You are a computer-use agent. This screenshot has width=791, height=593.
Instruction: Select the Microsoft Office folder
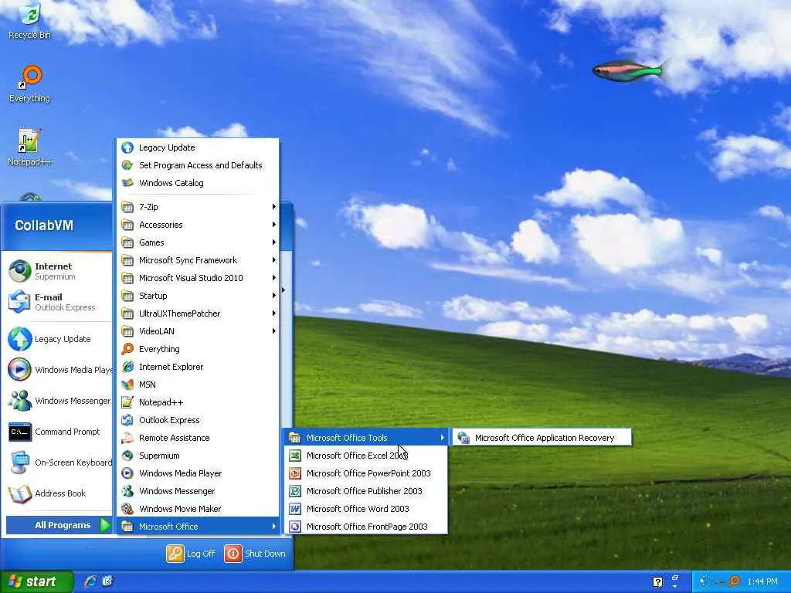coord(197,527)
